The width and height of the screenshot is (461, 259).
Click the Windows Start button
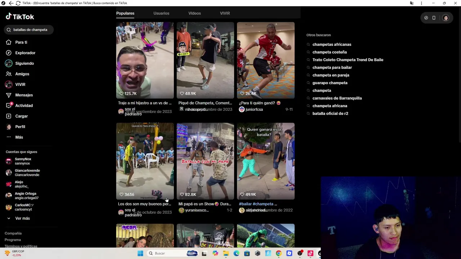(140, 253)
